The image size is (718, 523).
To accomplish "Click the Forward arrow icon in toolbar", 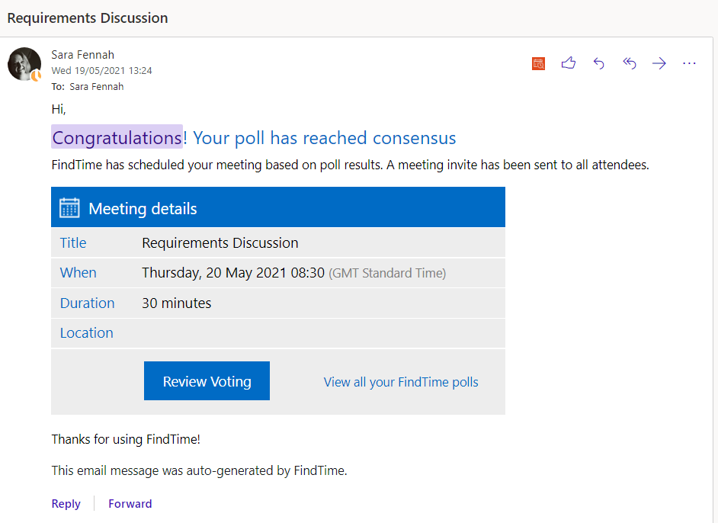I will (x=659, y=64).
